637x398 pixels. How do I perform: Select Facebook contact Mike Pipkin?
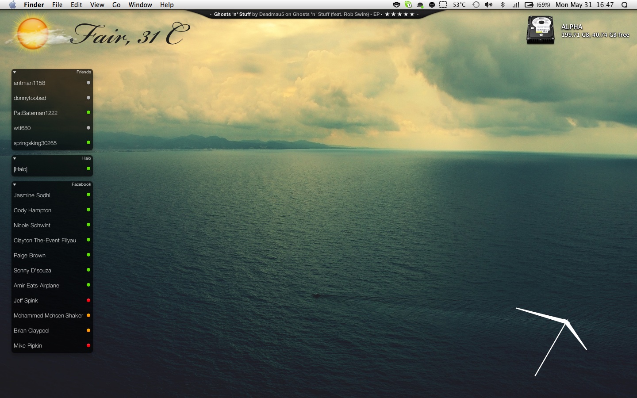(x=52, y=346)
